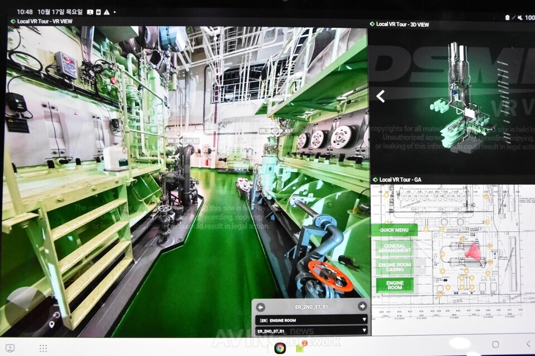
Task: Click the Local VR Tour - VR VIEW logo icon
Action: [x=13, y=21]
